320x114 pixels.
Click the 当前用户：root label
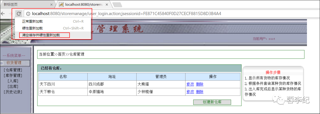(x=264, y=39)
